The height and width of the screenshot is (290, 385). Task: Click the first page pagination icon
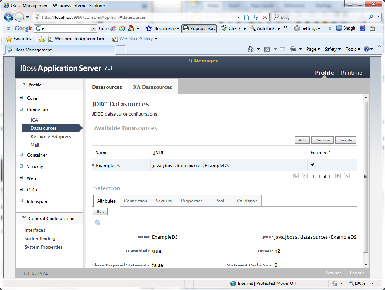[296, 176]
